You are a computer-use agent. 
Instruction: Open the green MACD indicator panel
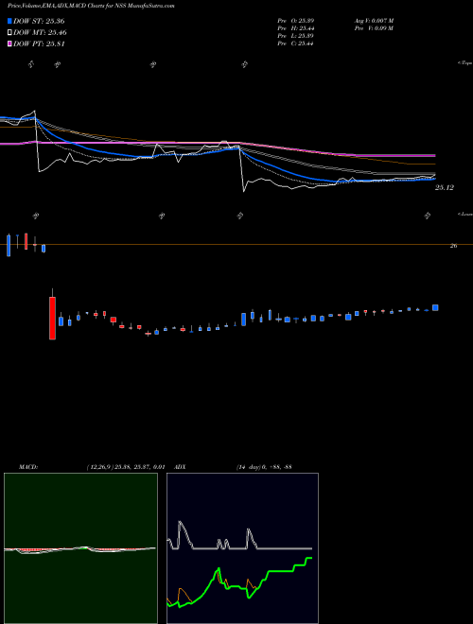point(80,548)
